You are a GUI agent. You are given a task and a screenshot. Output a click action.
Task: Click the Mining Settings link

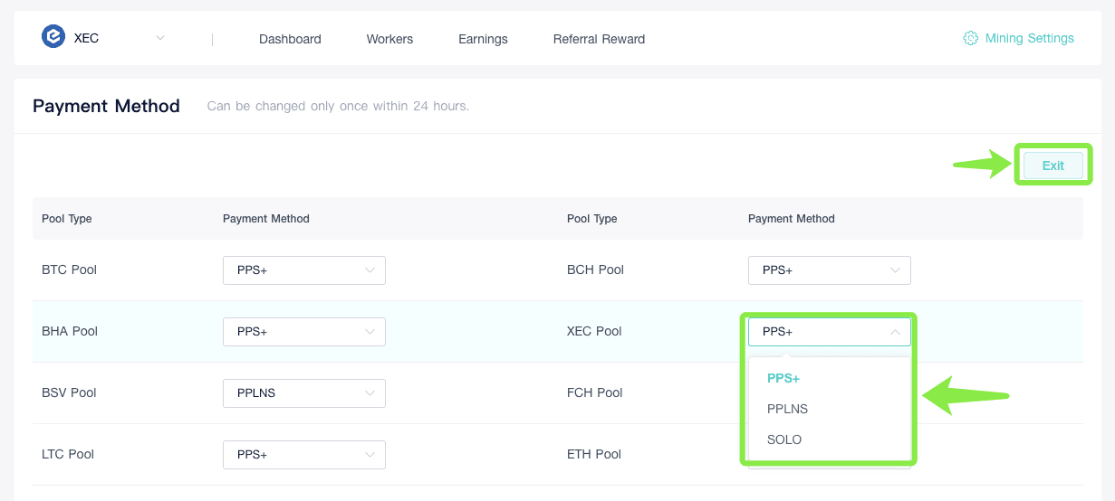[1029, 38]
